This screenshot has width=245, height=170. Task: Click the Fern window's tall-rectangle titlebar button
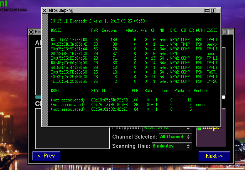[225, 32]
